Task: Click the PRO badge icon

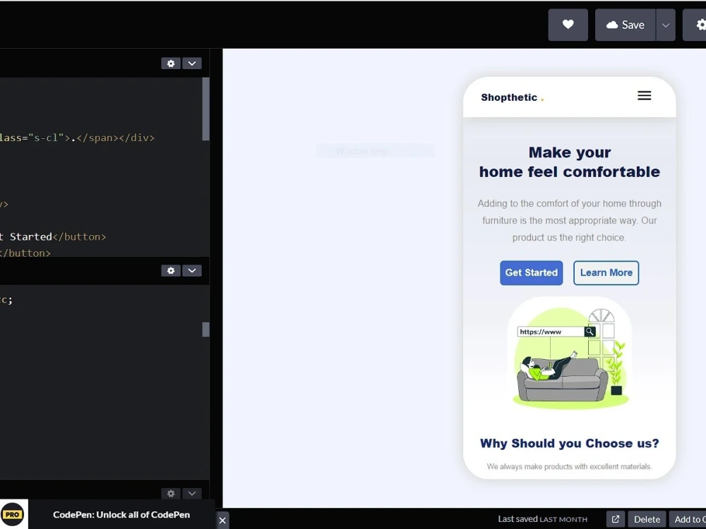Action: 13,514
